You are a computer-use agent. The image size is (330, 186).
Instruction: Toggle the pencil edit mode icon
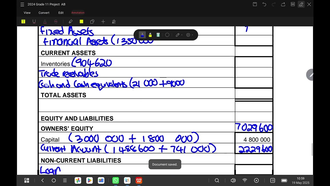(301, 4)
